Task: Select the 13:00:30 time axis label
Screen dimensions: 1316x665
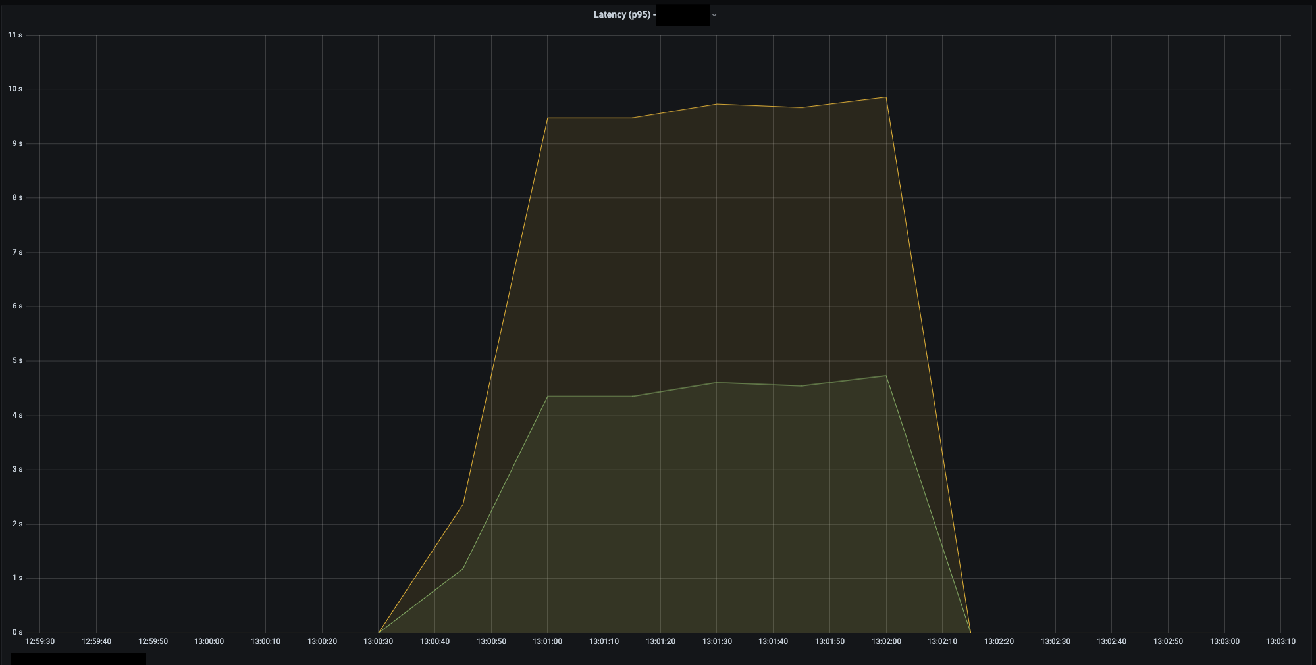Action: [x=379, y=641]
